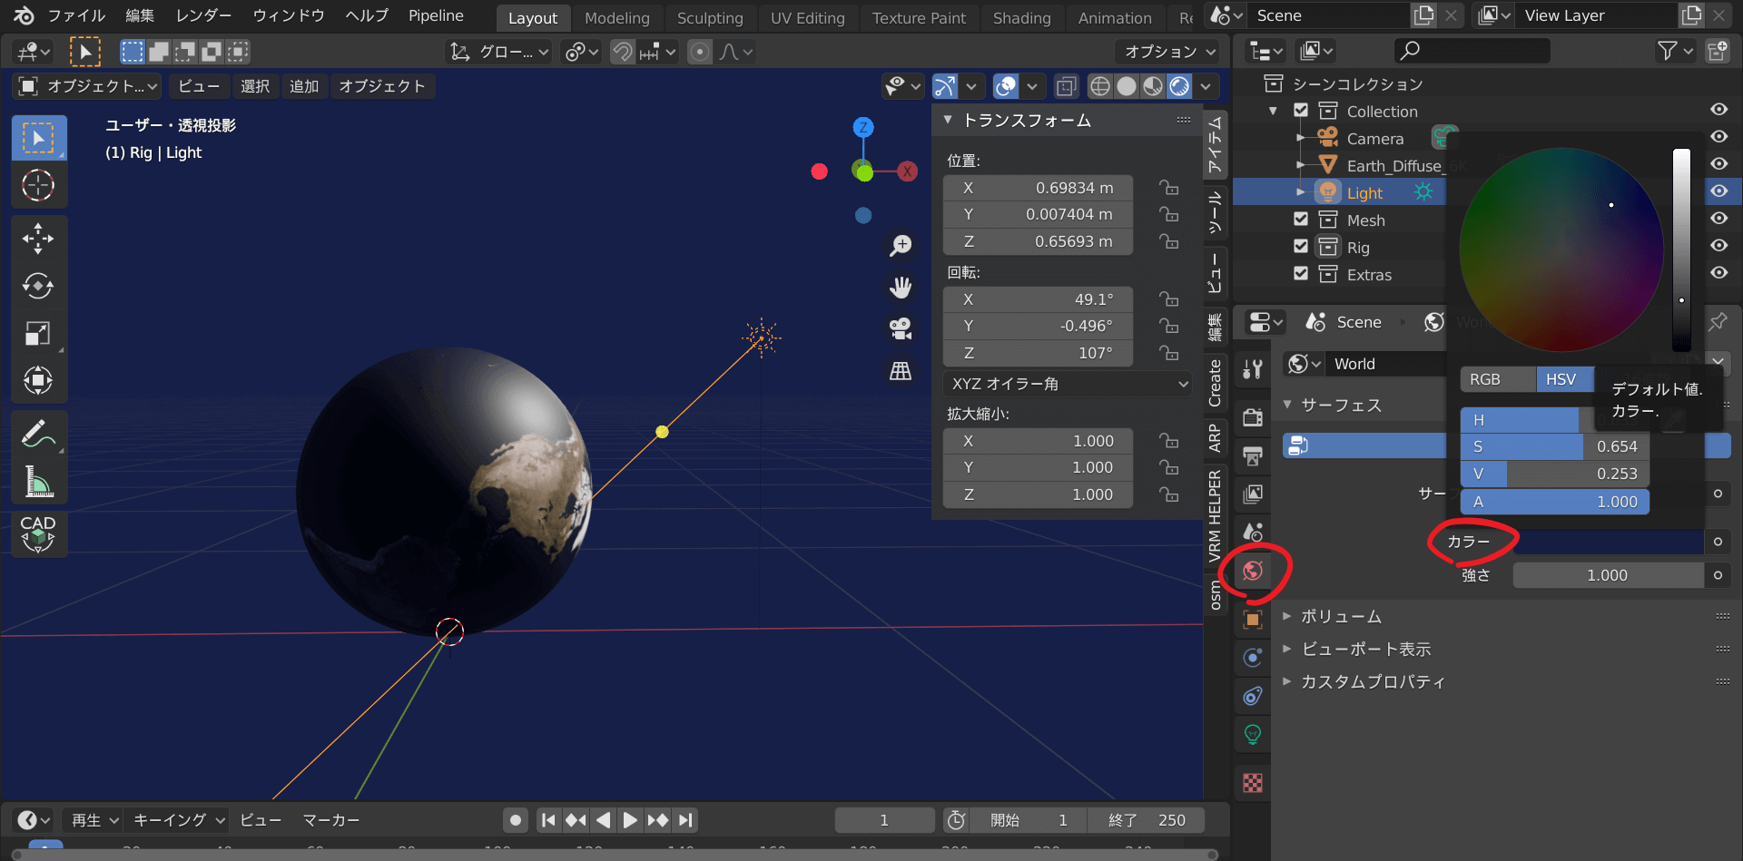
Task: Expand the カスタムプロパティ panel
Action: tap(1287, 681)
